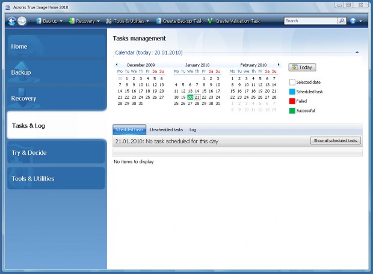
Task: Switch to the Scheduled tasks tab
Action: click(129, 129)
